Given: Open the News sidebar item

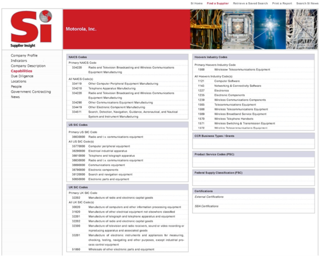Looking at the screenshot, I should point(15,97).
